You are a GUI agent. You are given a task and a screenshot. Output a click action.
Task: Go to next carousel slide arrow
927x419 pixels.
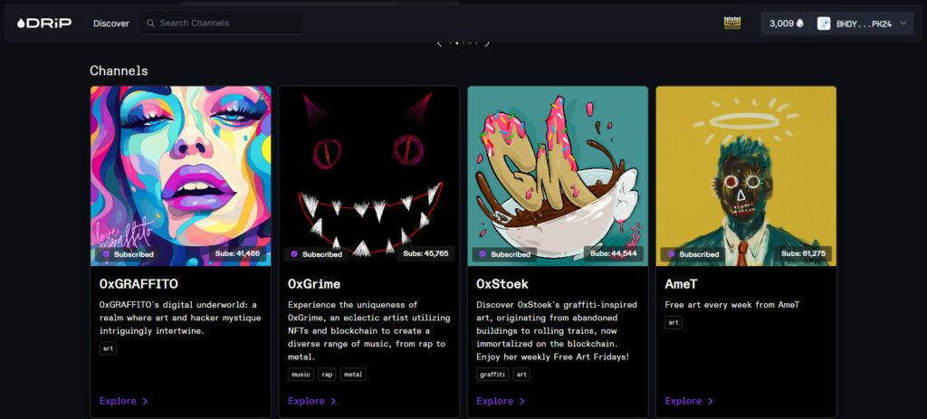coord(487,43)
